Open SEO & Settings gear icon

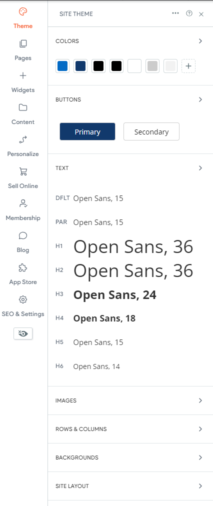pyautogui.click(x=23, y=299)
